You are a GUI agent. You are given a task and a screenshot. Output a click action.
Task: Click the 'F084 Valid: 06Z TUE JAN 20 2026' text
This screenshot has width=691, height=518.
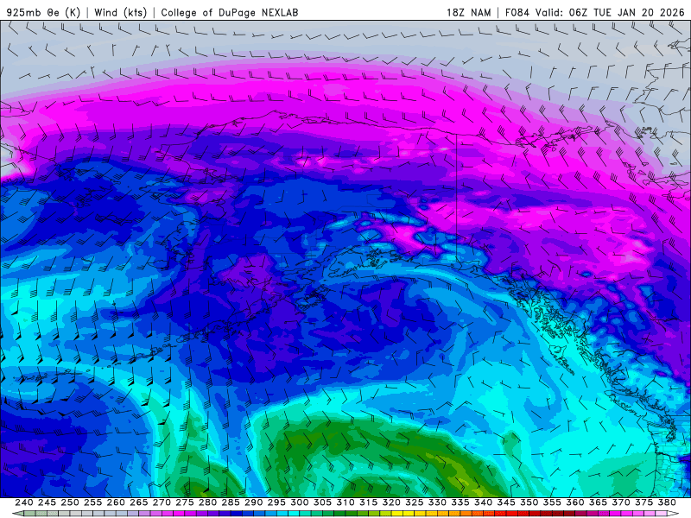click(x=594, y=12)
